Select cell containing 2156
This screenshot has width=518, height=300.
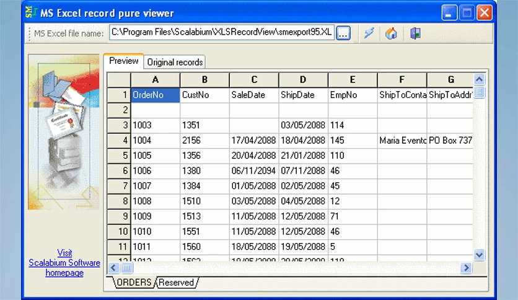tap(204, 141)
